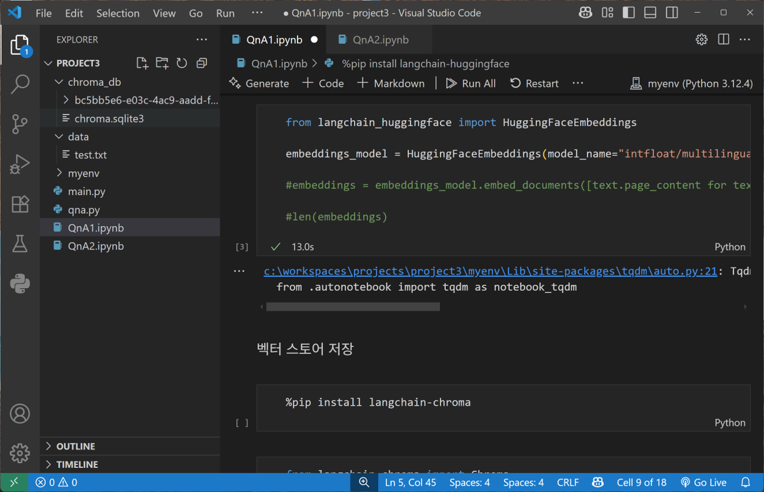Refresh the Explorer file tree
Viewport: 764px width, 492px height.
182,63
